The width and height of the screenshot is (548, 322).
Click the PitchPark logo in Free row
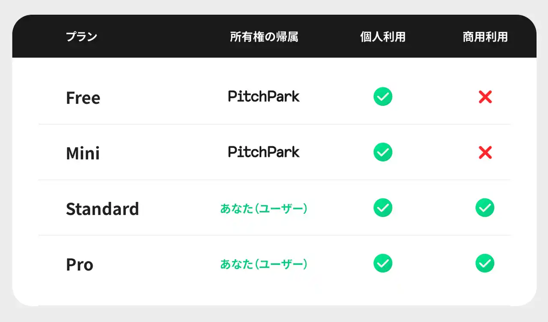[x=264, y=97]
